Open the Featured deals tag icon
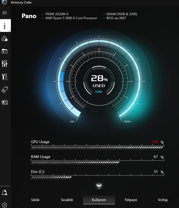 [5, 90]
